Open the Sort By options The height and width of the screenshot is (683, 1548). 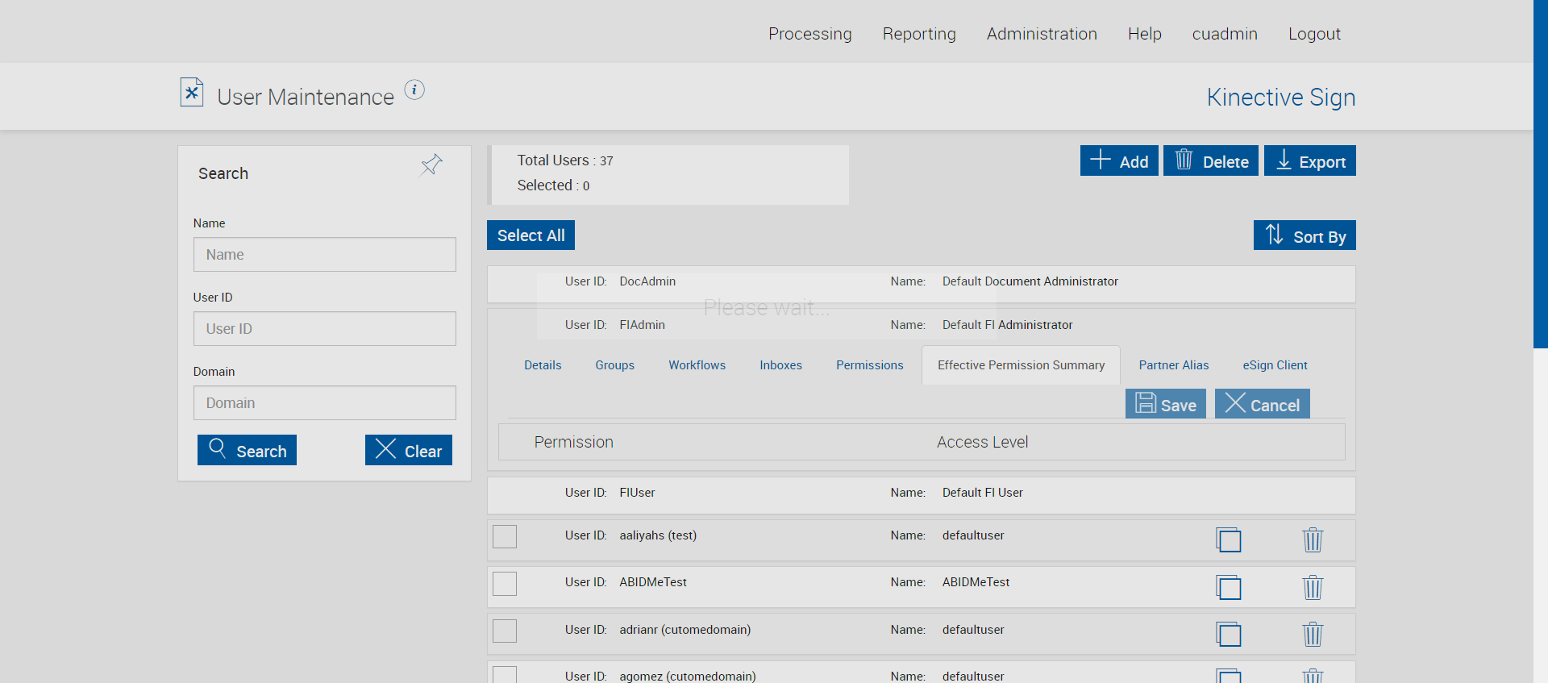pos(1304,236)
